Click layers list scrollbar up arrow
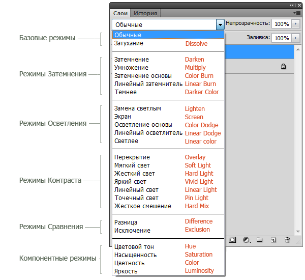 pyautogui.click(x=298, y=49)
